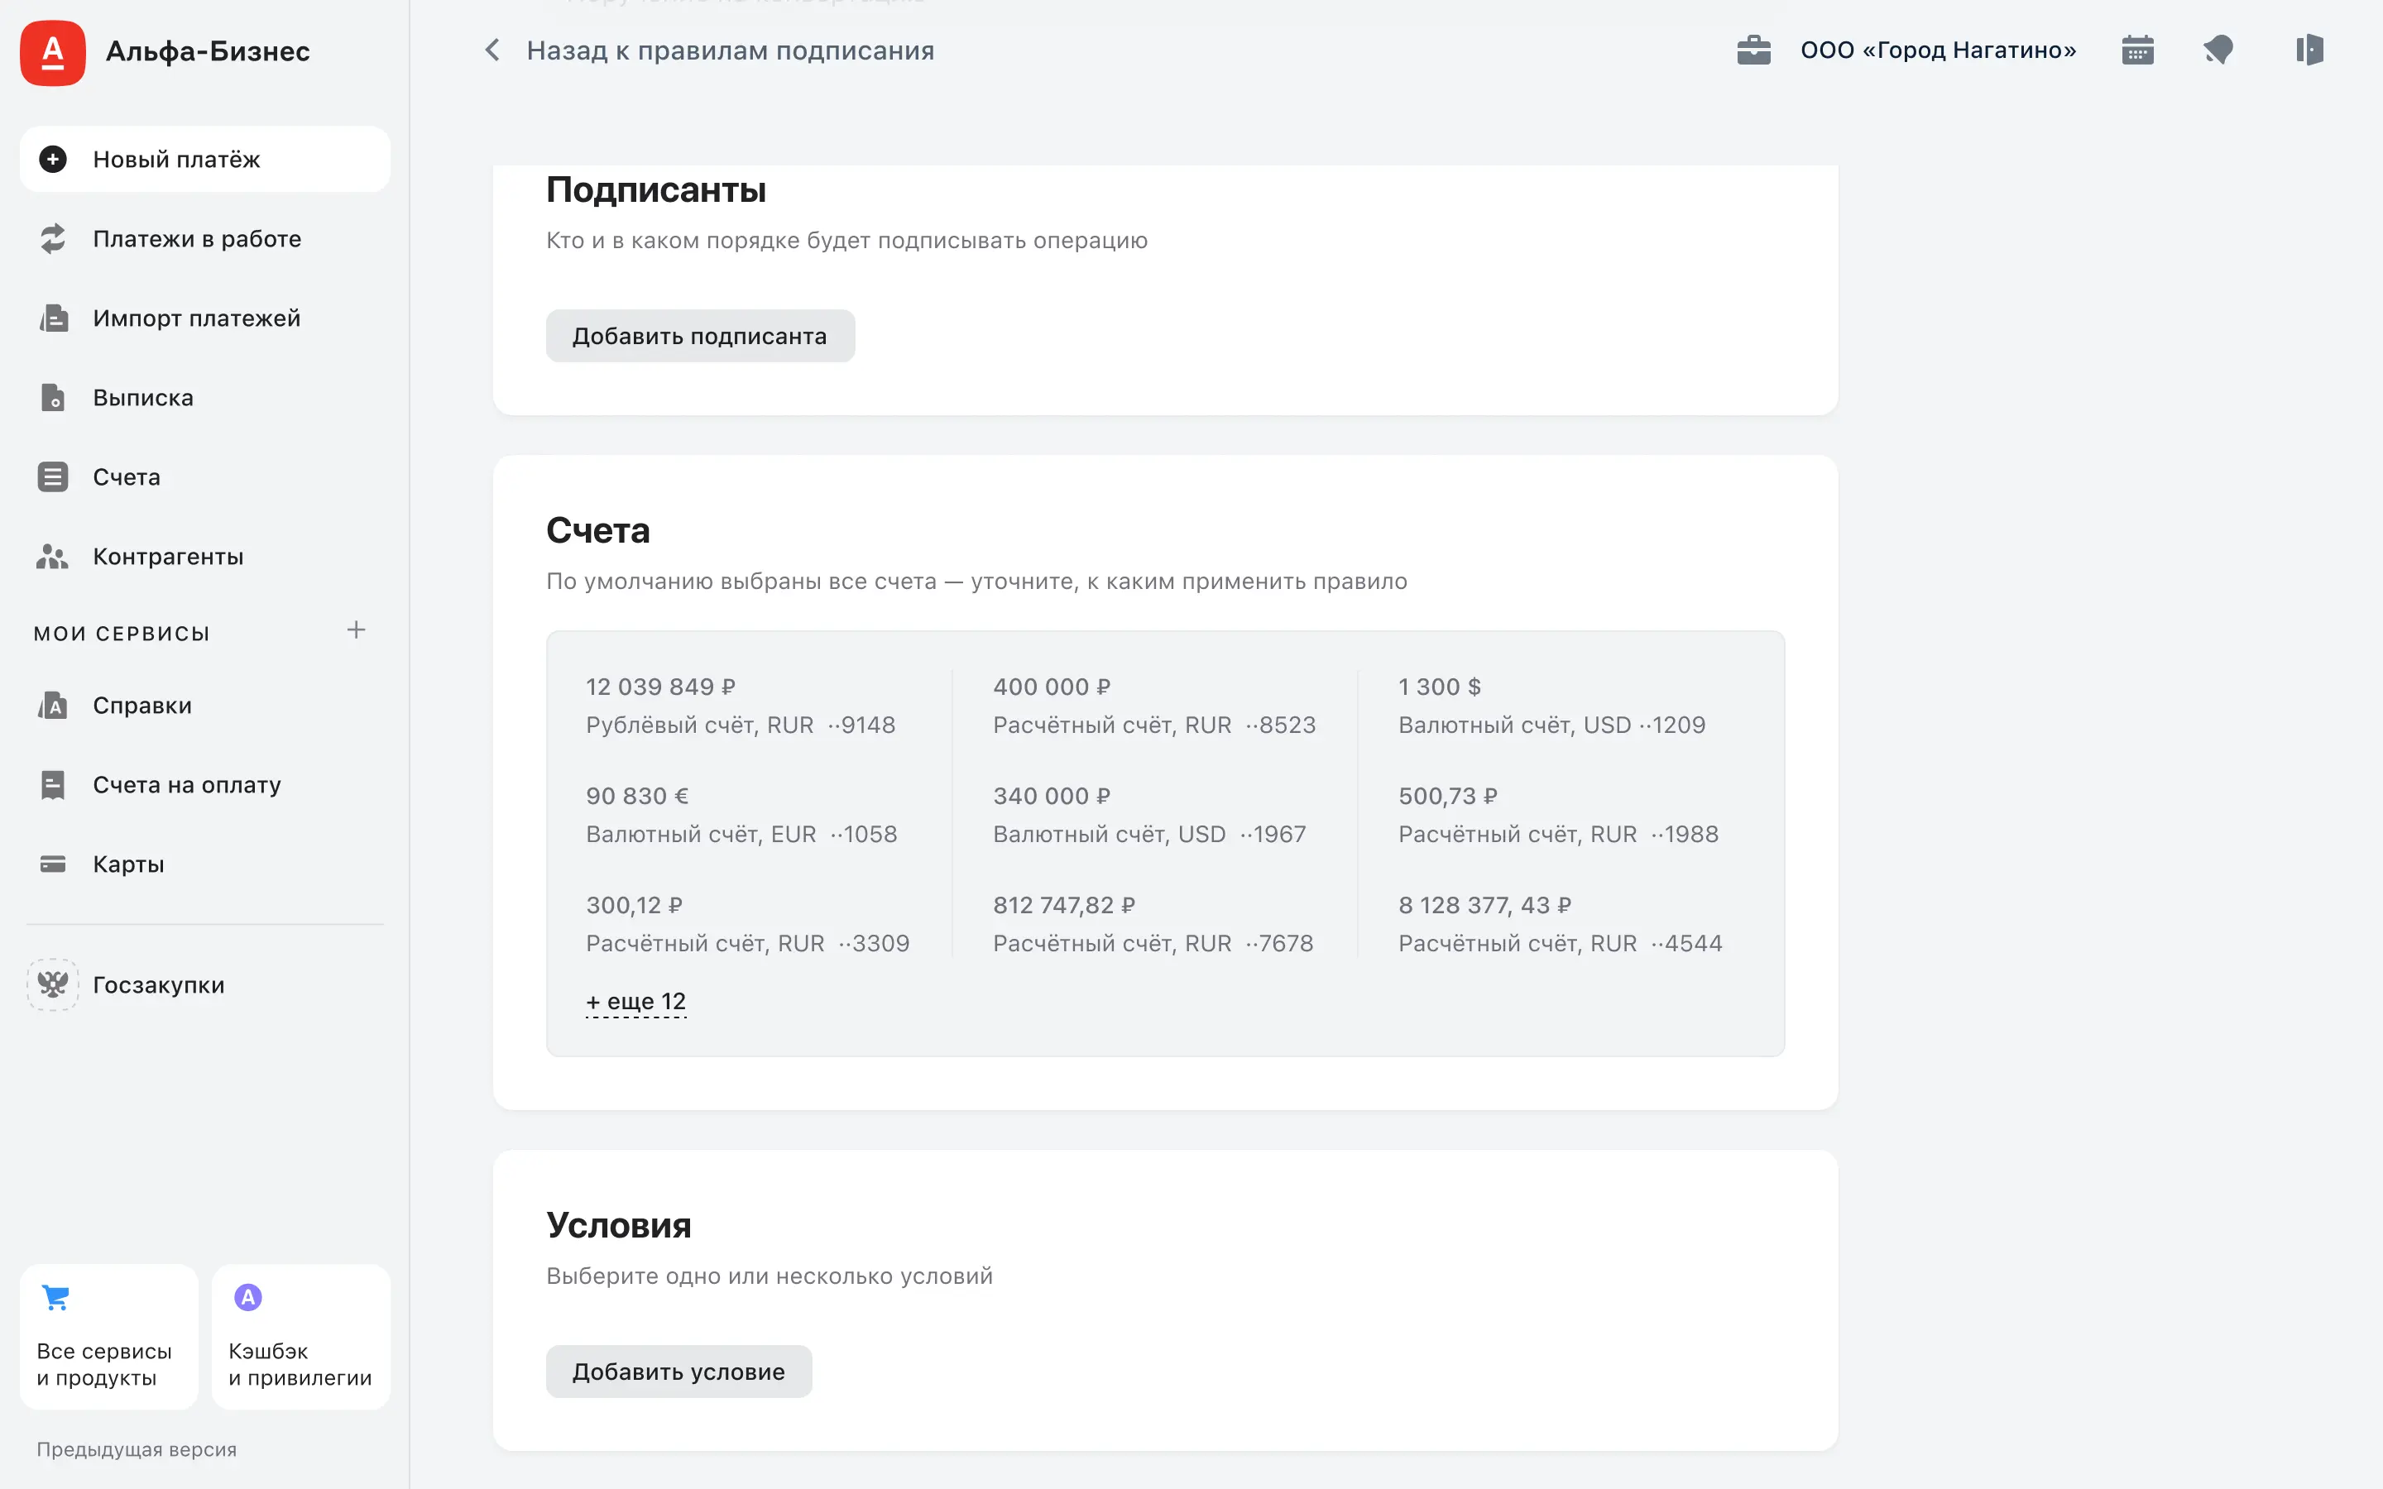
Task: Click the Кэшбэк и привилегии tile
Action: [300, 1336]
